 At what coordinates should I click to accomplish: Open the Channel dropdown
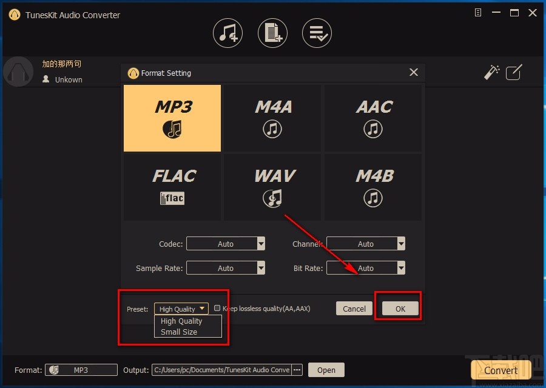366,244
